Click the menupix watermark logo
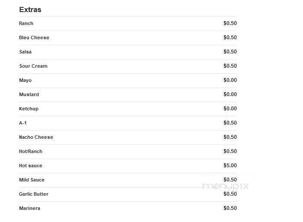 (x=226, y=186)
